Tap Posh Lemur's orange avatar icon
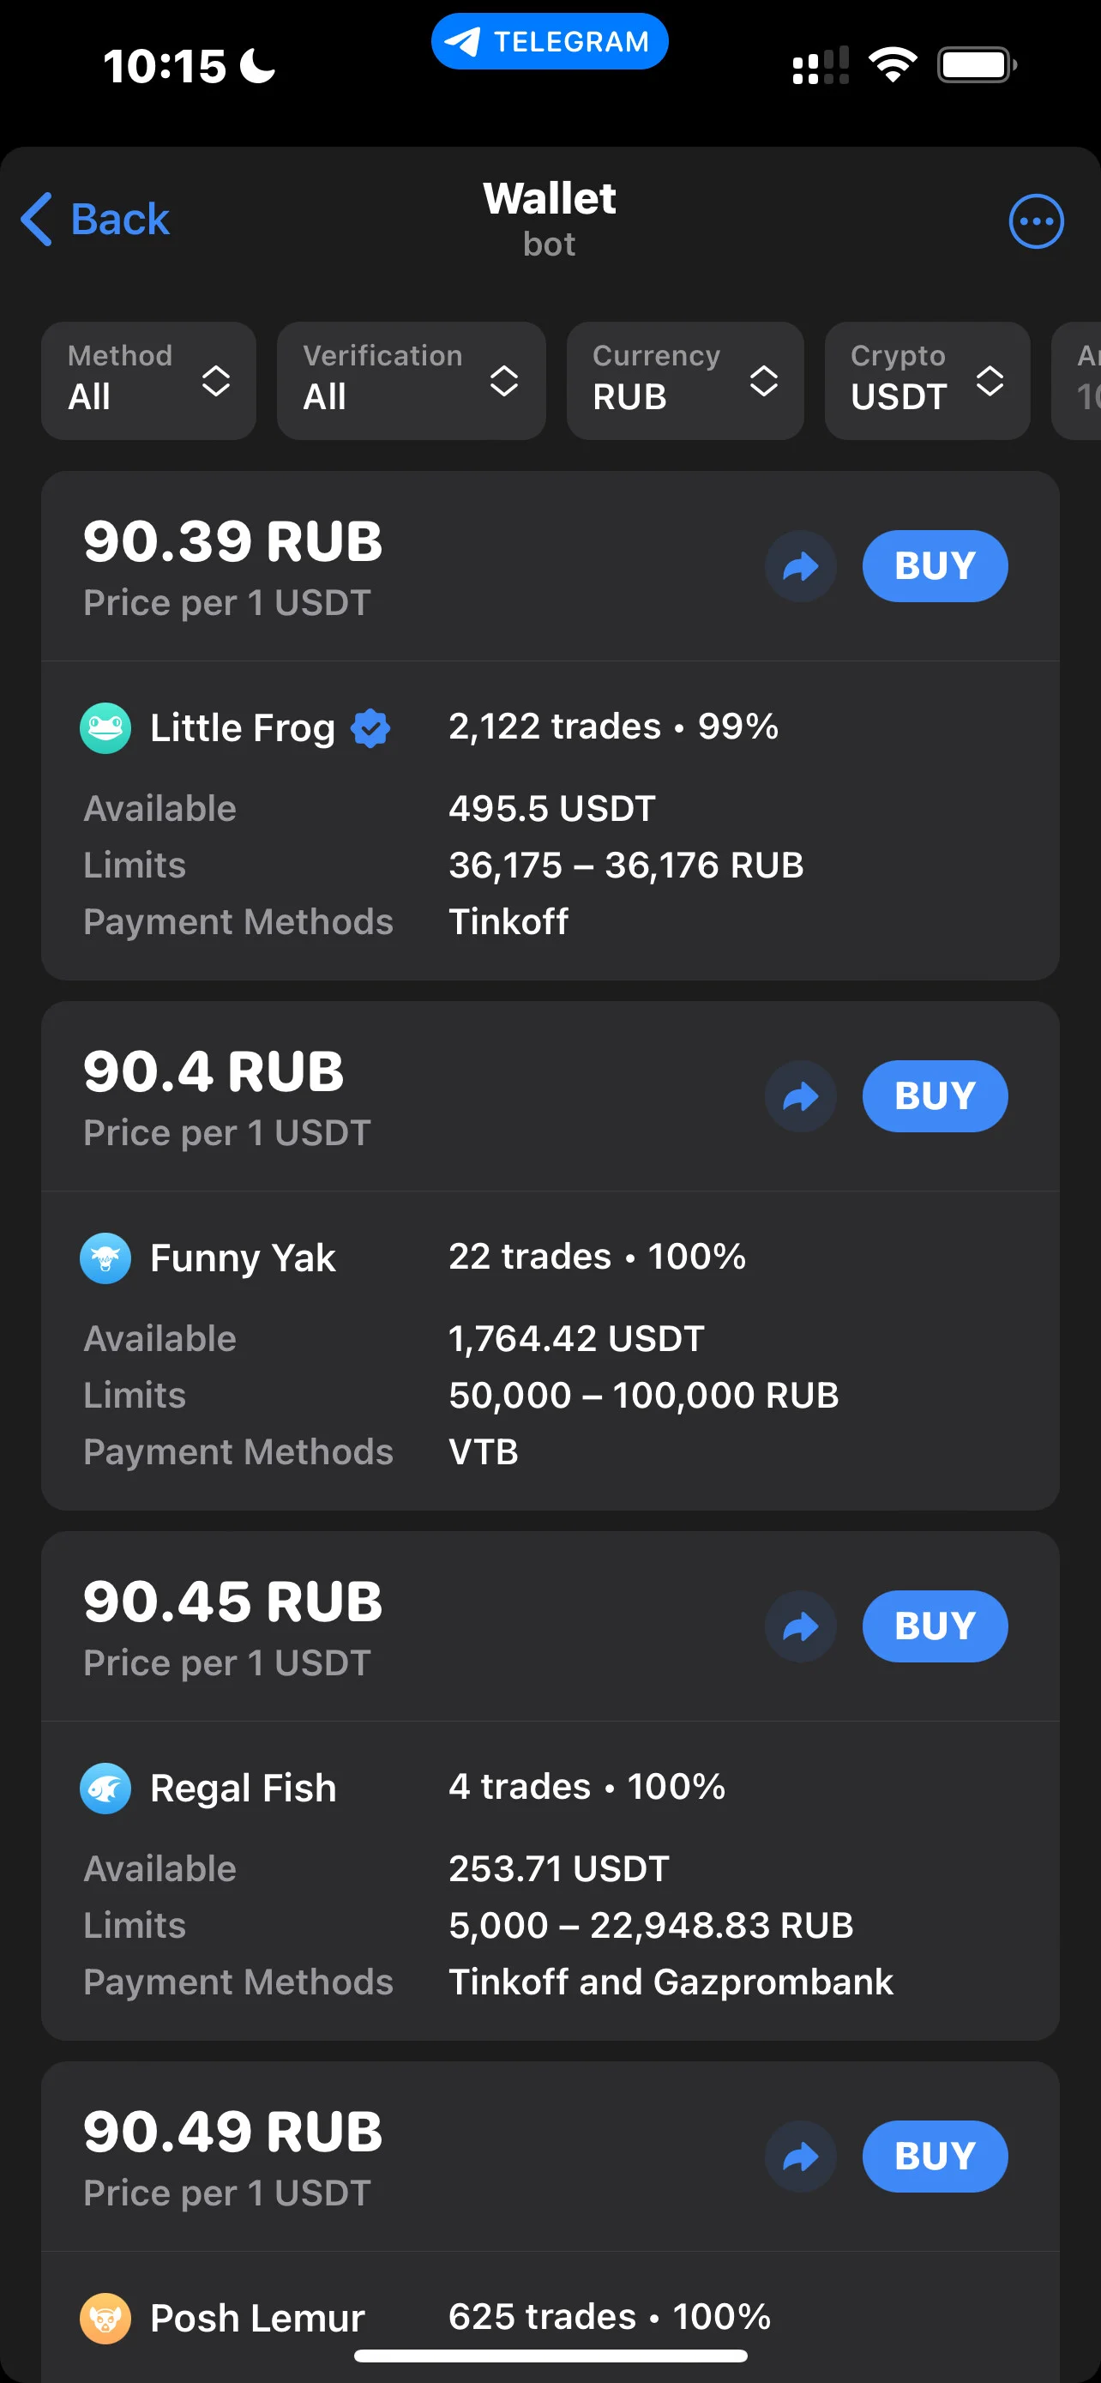This screenshot has height=2383, width=1101. pyautogui.click(x=105, y=2319)
